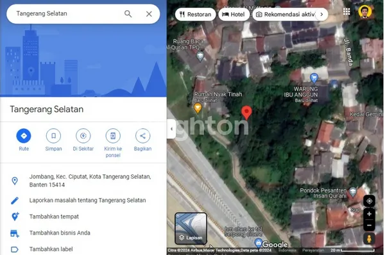Click pencil icon for report problem
Screen dimensions: 385x255
[x=15, y=201]
